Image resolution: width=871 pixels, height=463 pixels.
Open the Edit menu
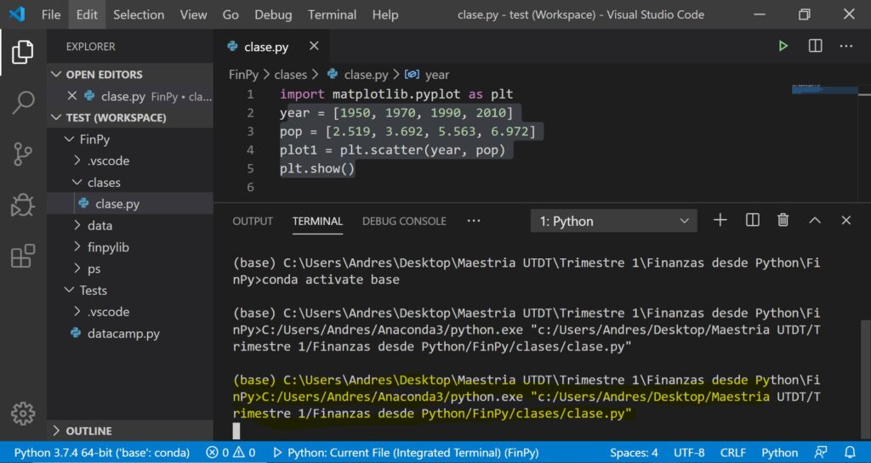pos(87,15)
